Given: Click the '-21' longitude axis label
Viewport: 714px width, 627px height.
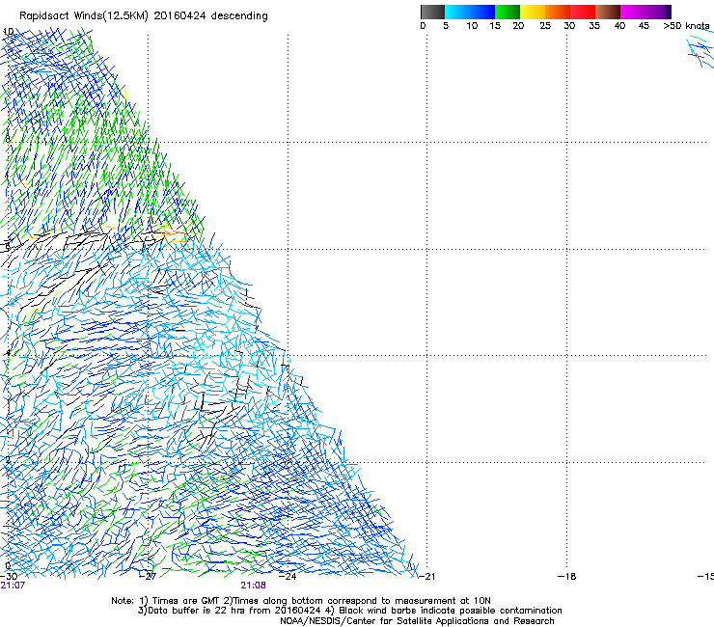Looking at the screenshot, I should coord(426,577).
